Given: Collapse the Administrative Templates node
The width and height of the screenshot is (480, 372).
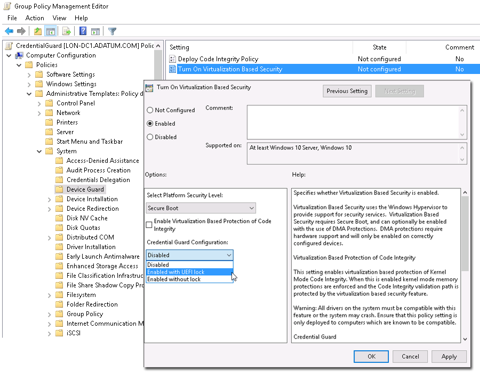Looking at the screenshot, I should pyautogui.click(x=29, y=94).
